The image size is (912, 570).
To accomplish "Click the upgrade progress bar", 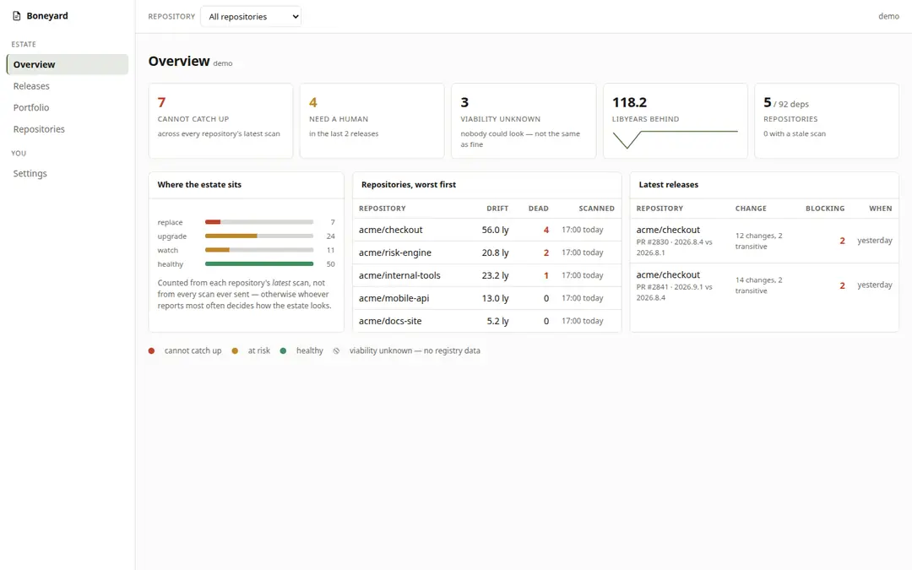I will (259, 236).
